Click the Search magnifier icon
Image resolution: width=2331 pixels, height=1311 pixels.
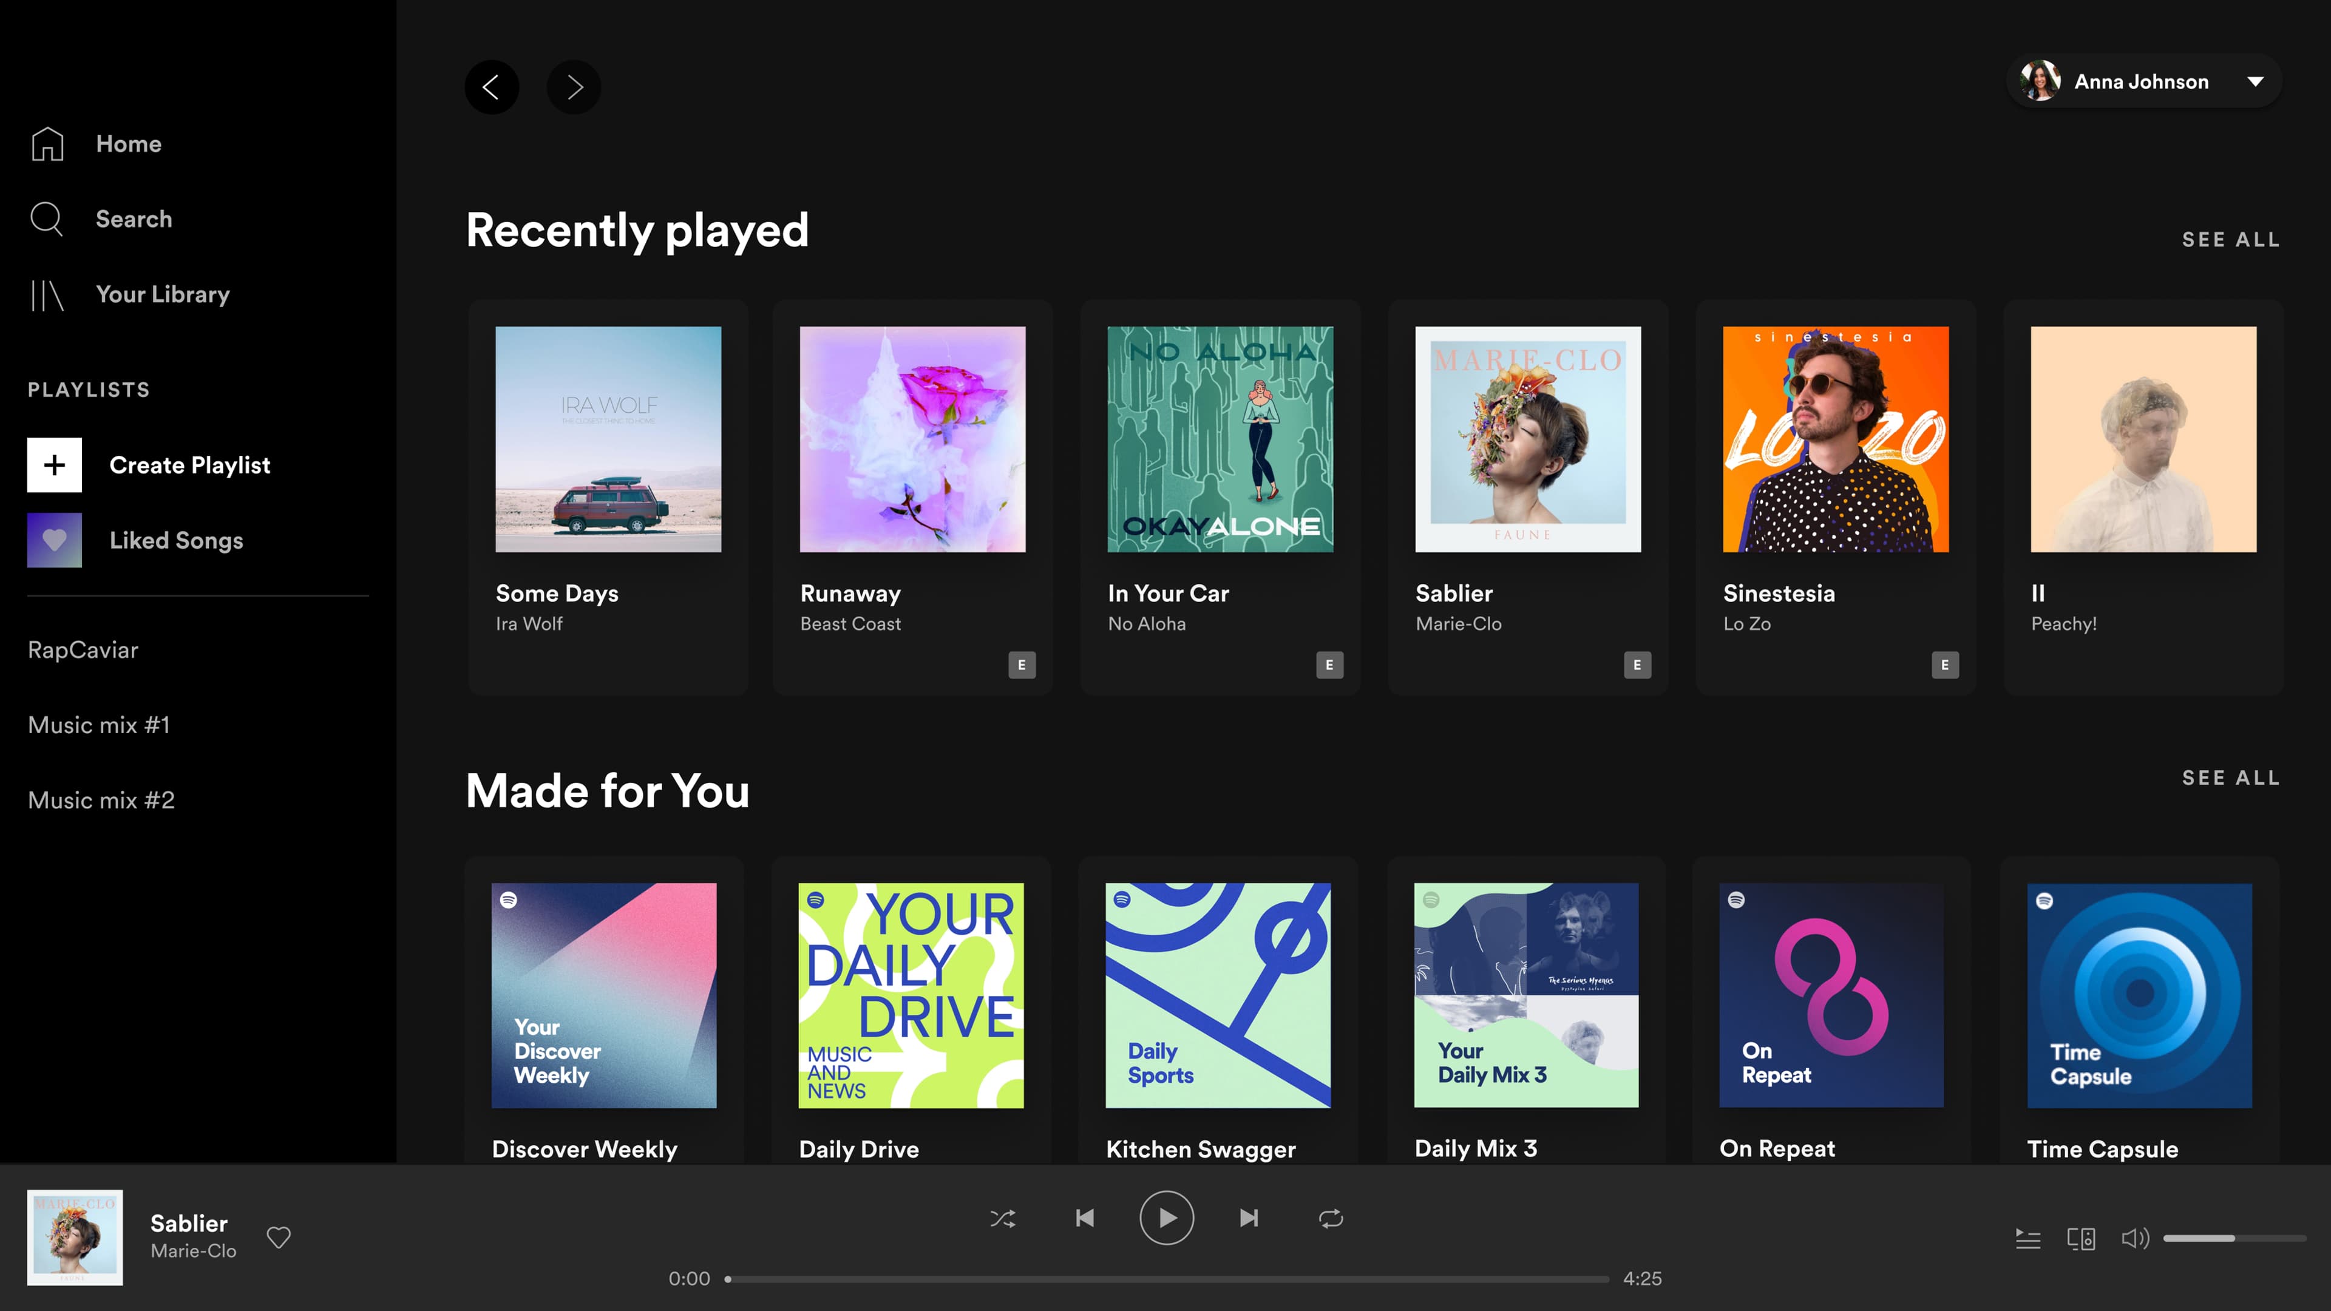[x=46, y=219]
